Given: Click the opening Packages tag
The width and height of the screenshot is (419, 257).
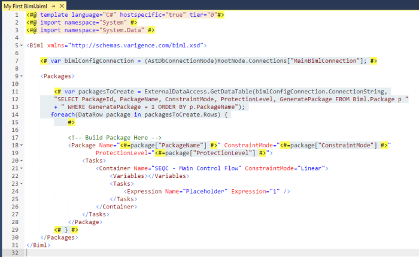Looking at the screenshot, I should pyautogui.click(x=57, y=76).
